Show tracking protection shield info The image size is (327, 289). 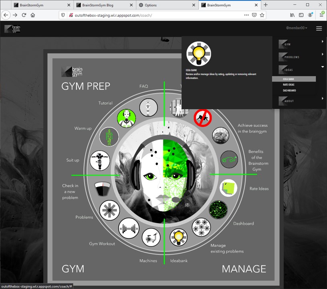(x=63, y=15)
